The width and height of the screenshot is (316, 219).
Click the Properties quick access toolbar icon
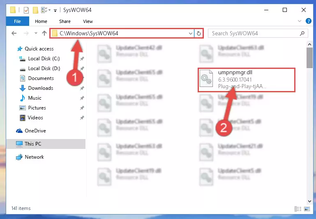(26, 10)
